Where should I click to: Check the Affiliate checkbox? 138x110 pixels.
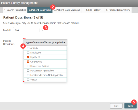[28, 48]
